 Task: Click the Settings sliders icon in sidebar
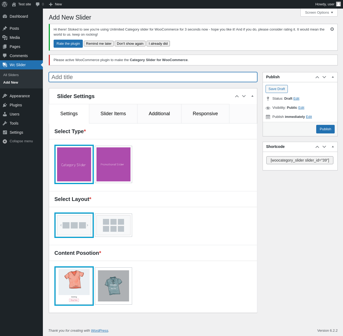[5, 132]
